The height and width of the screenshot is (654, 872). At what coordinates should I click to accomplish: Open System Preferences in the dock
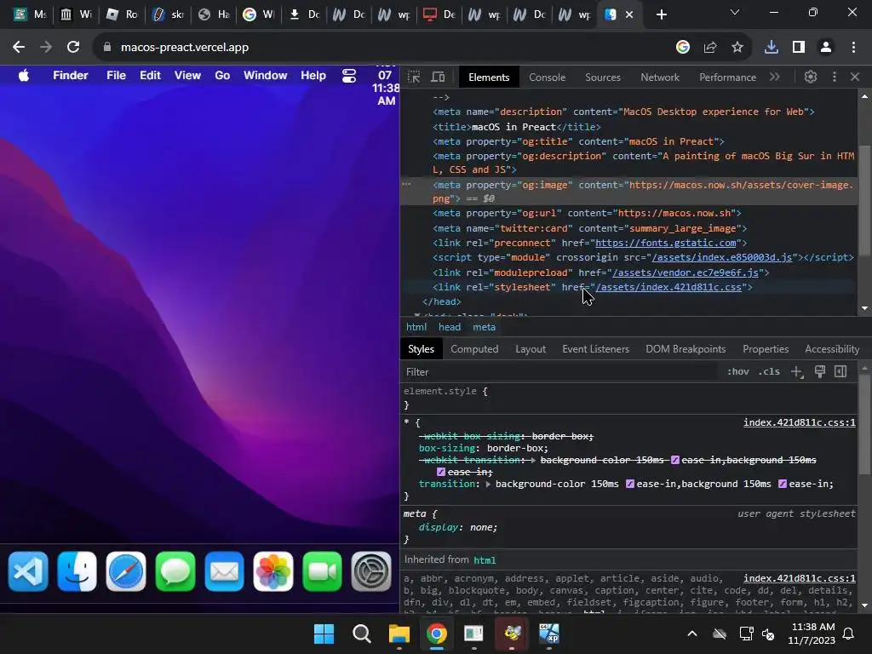pyautogui.click(x=371, y=571)
